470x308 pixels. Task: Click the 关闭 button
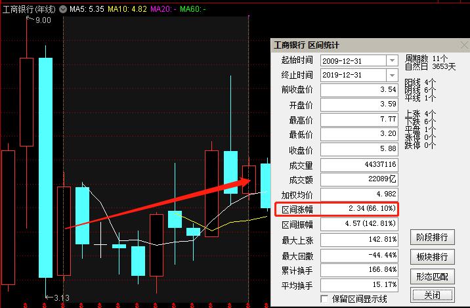(x=432, y=295)
